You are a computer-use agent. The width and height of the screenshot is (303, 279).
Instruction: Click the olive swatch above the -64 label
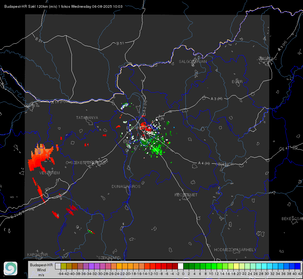click(x=63, y=266)
